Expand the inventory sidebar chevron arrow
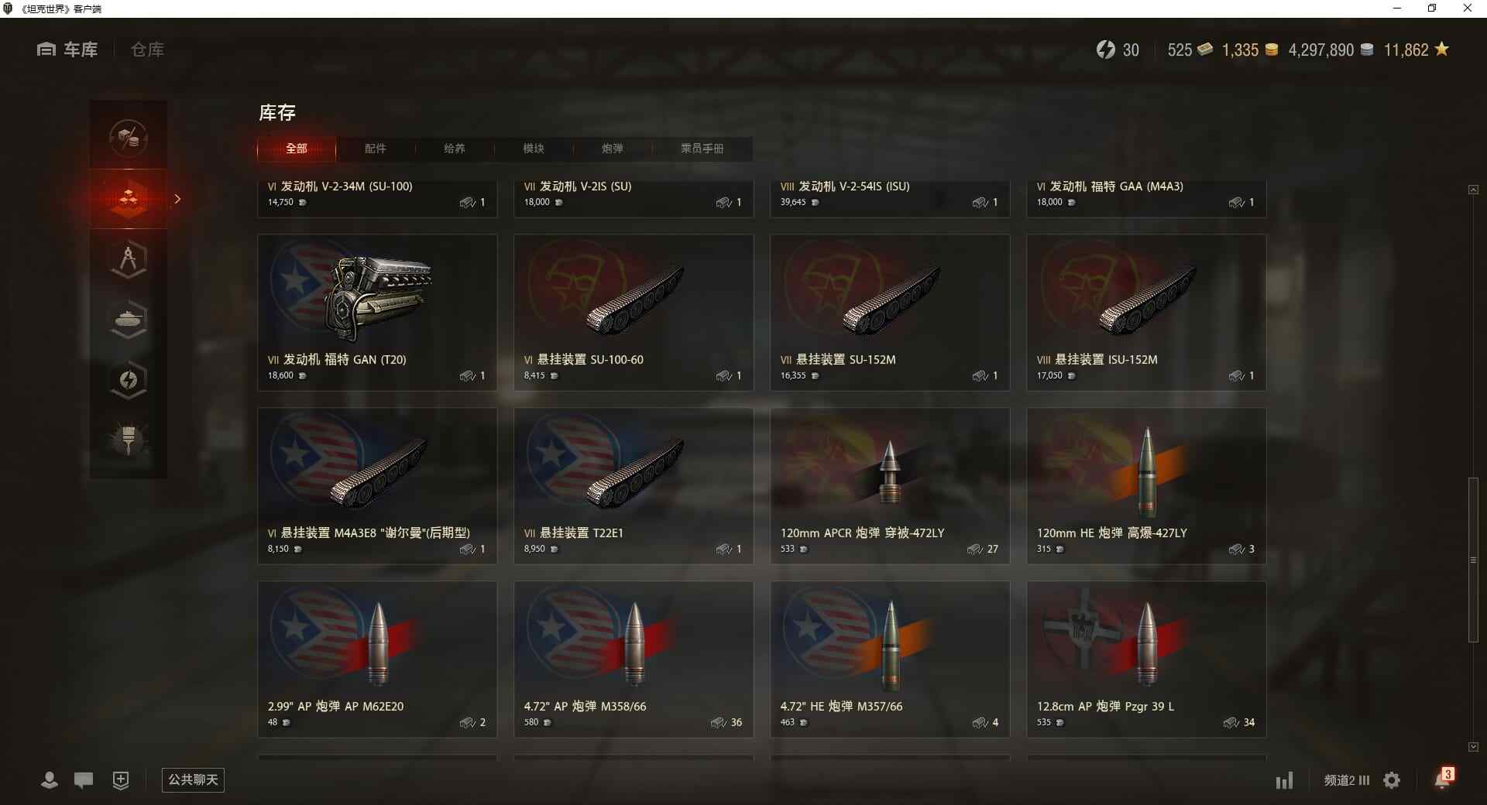This screenshot has width=1487, height=805. [177, 199]
